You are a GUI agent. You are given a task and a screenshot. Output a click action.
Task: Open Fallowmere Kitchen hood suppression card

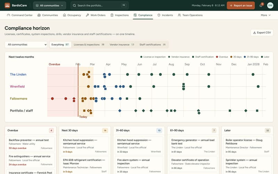[x=85, y=146]
